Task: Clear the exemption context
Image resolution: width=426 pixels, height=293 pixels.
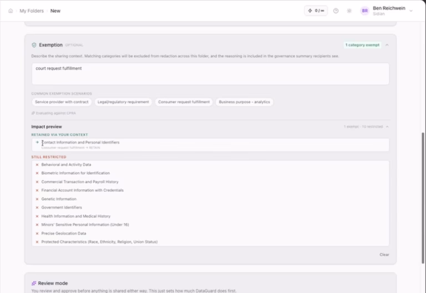Action: (x=384, y=255)
